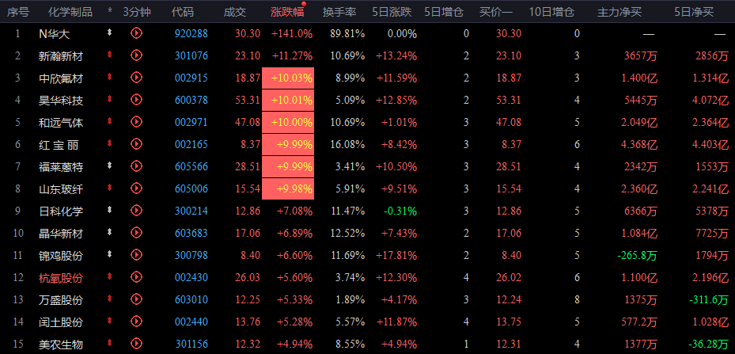Open 3-minute chart icon for 闰土股份
Image resolution: width=735 pixels, height=354 pixels.
[136, 322]
